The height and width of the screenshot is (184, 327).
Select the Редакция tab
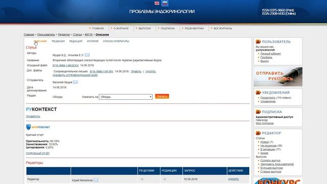(x=76, y=41)
